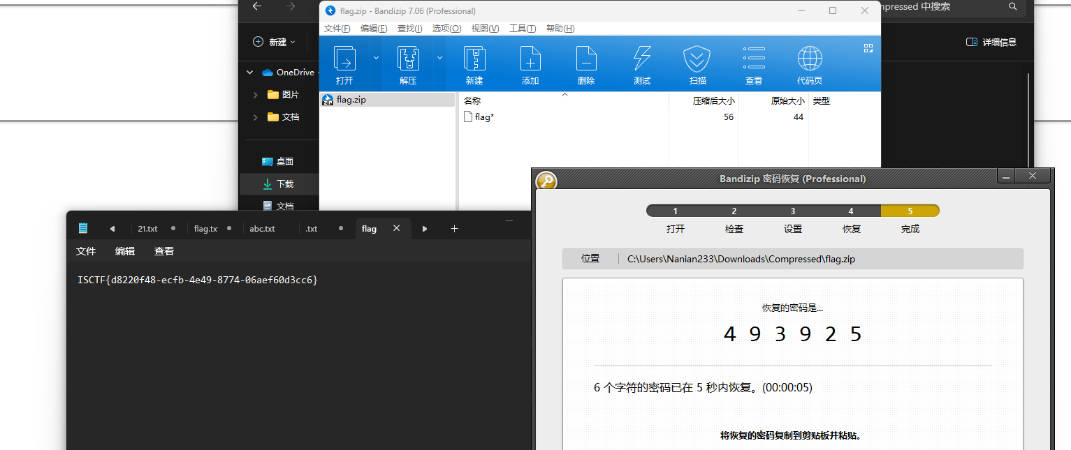Click the 新建 (New) archive icon in Bandizip
1071x450 pixels.
[474, 59]
